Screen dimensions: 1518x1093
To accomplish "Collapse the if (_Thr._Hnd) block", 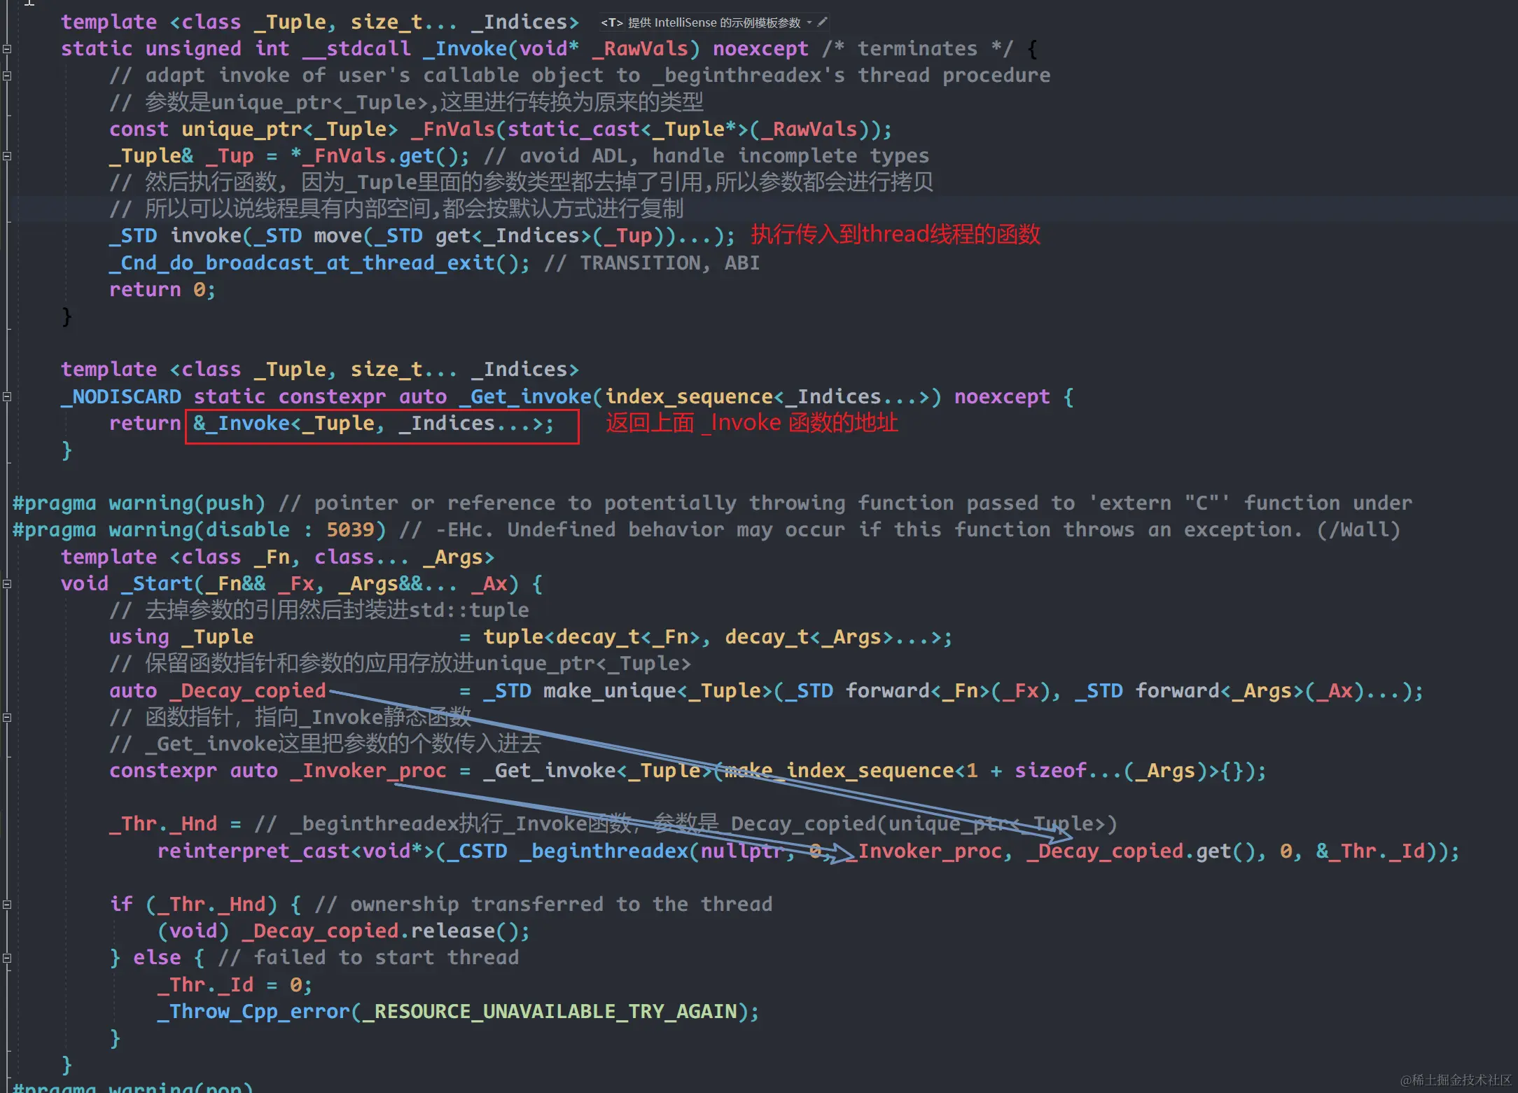I will (7, 905).
